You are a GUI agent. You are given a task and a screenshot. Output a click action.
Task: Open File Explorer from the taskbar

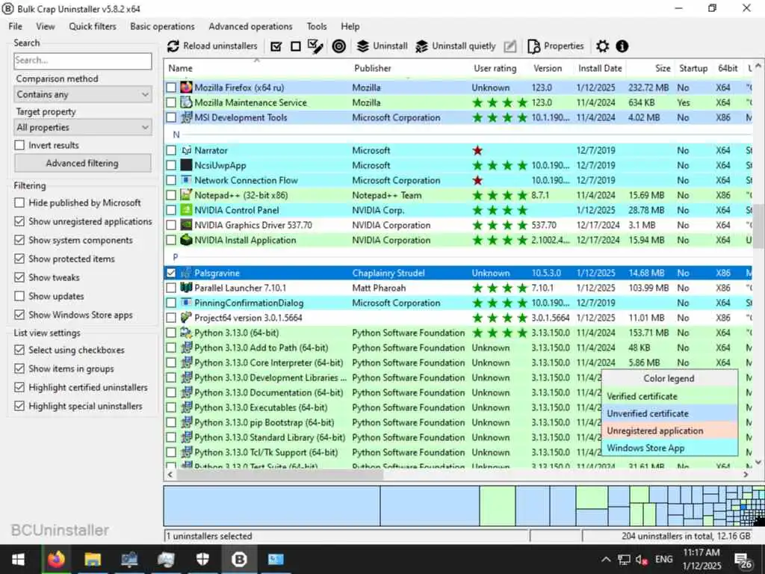[x=92, y=559]
